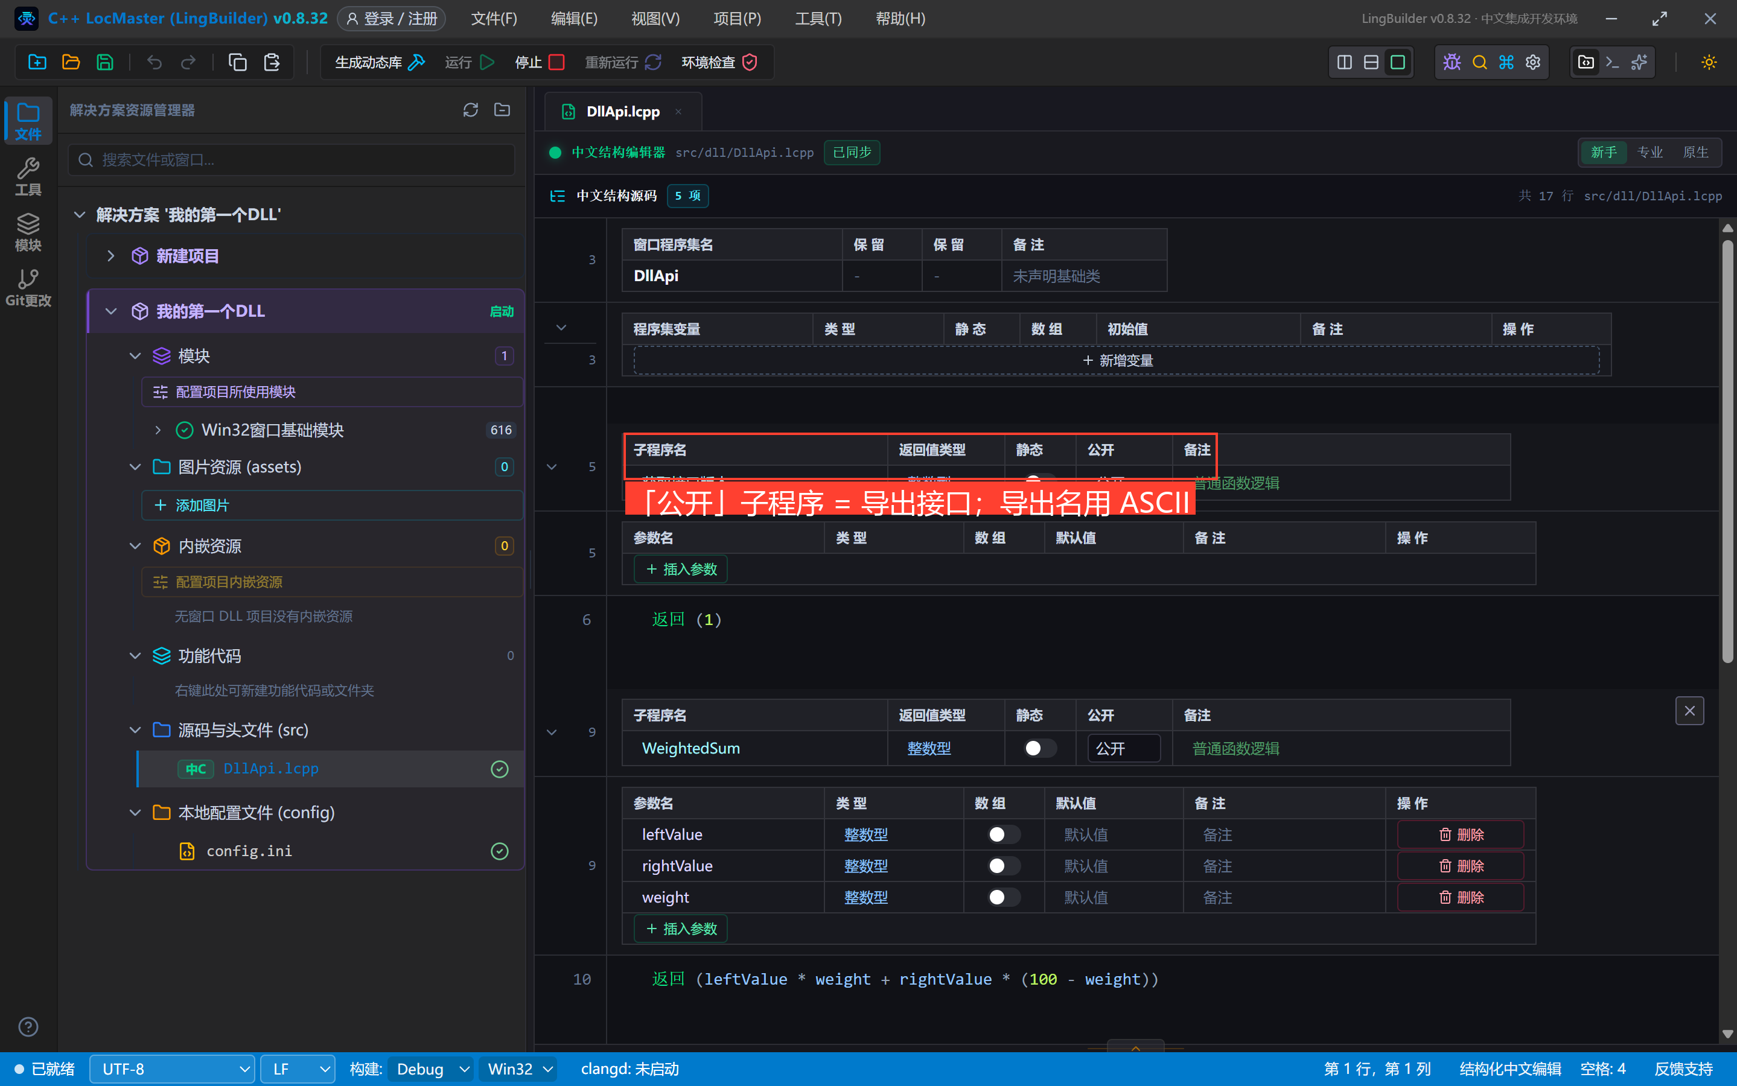Open the LF line ending dropdown
1737x1086 pixels.
click(298, 1069)
